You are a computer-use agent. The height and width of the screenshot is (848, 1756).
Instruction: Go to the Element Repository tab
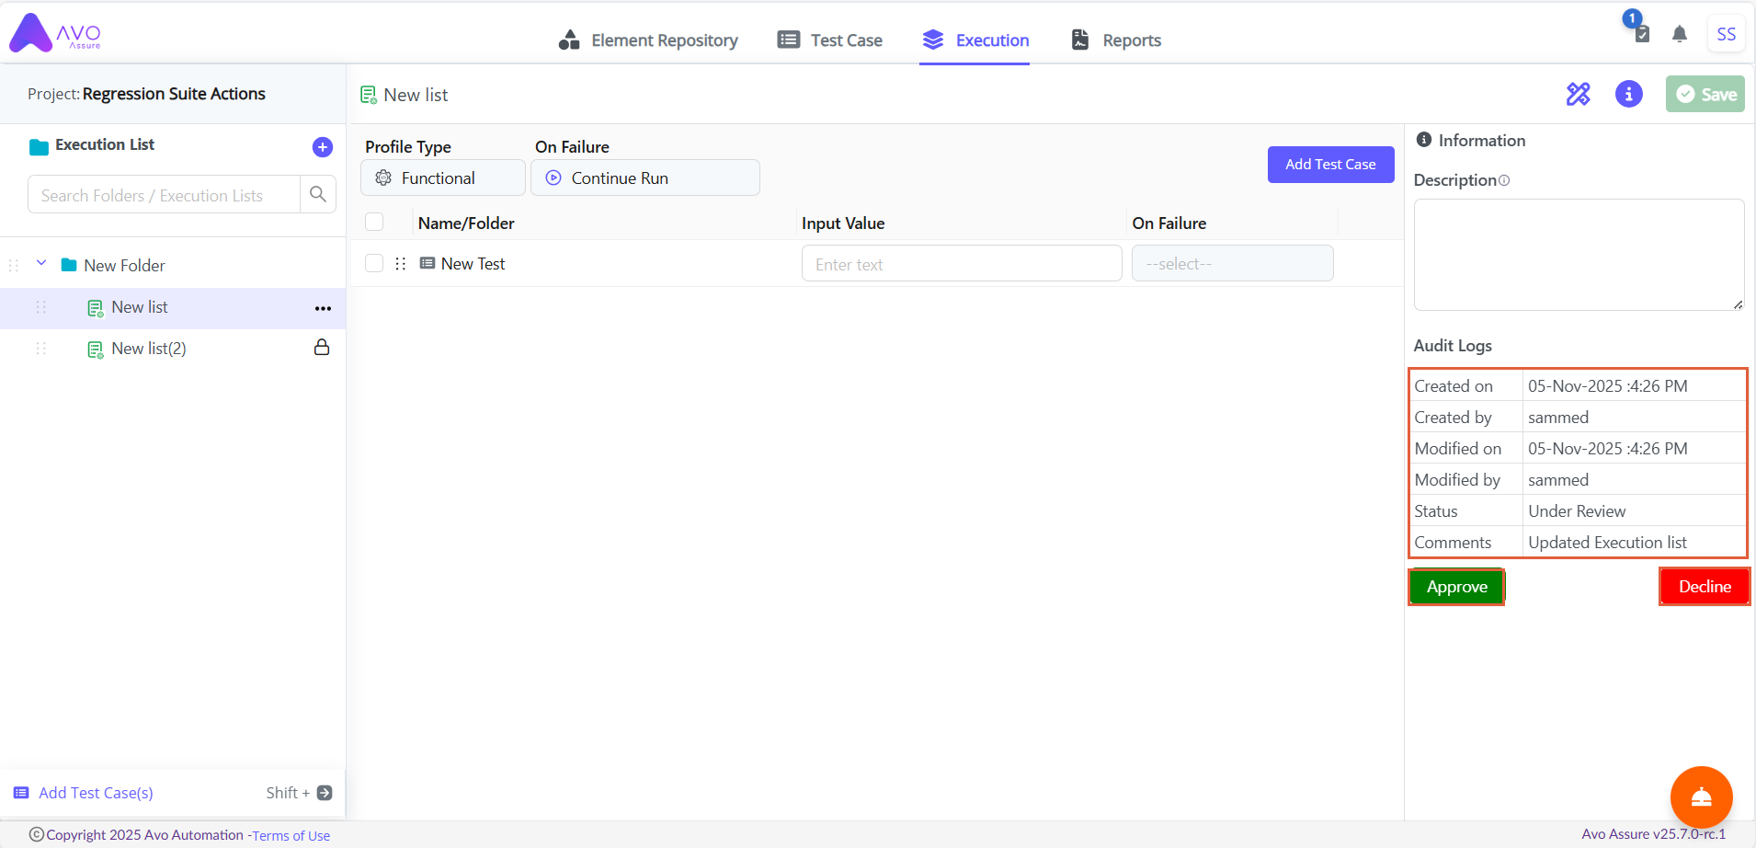click(x=648, y=40)
